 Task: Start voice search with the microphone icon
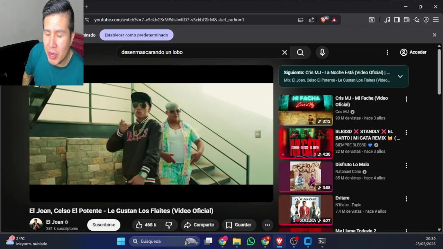pos(322,52)
